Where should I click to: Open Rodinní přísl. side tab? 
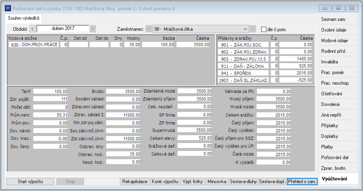pos(338,51)
